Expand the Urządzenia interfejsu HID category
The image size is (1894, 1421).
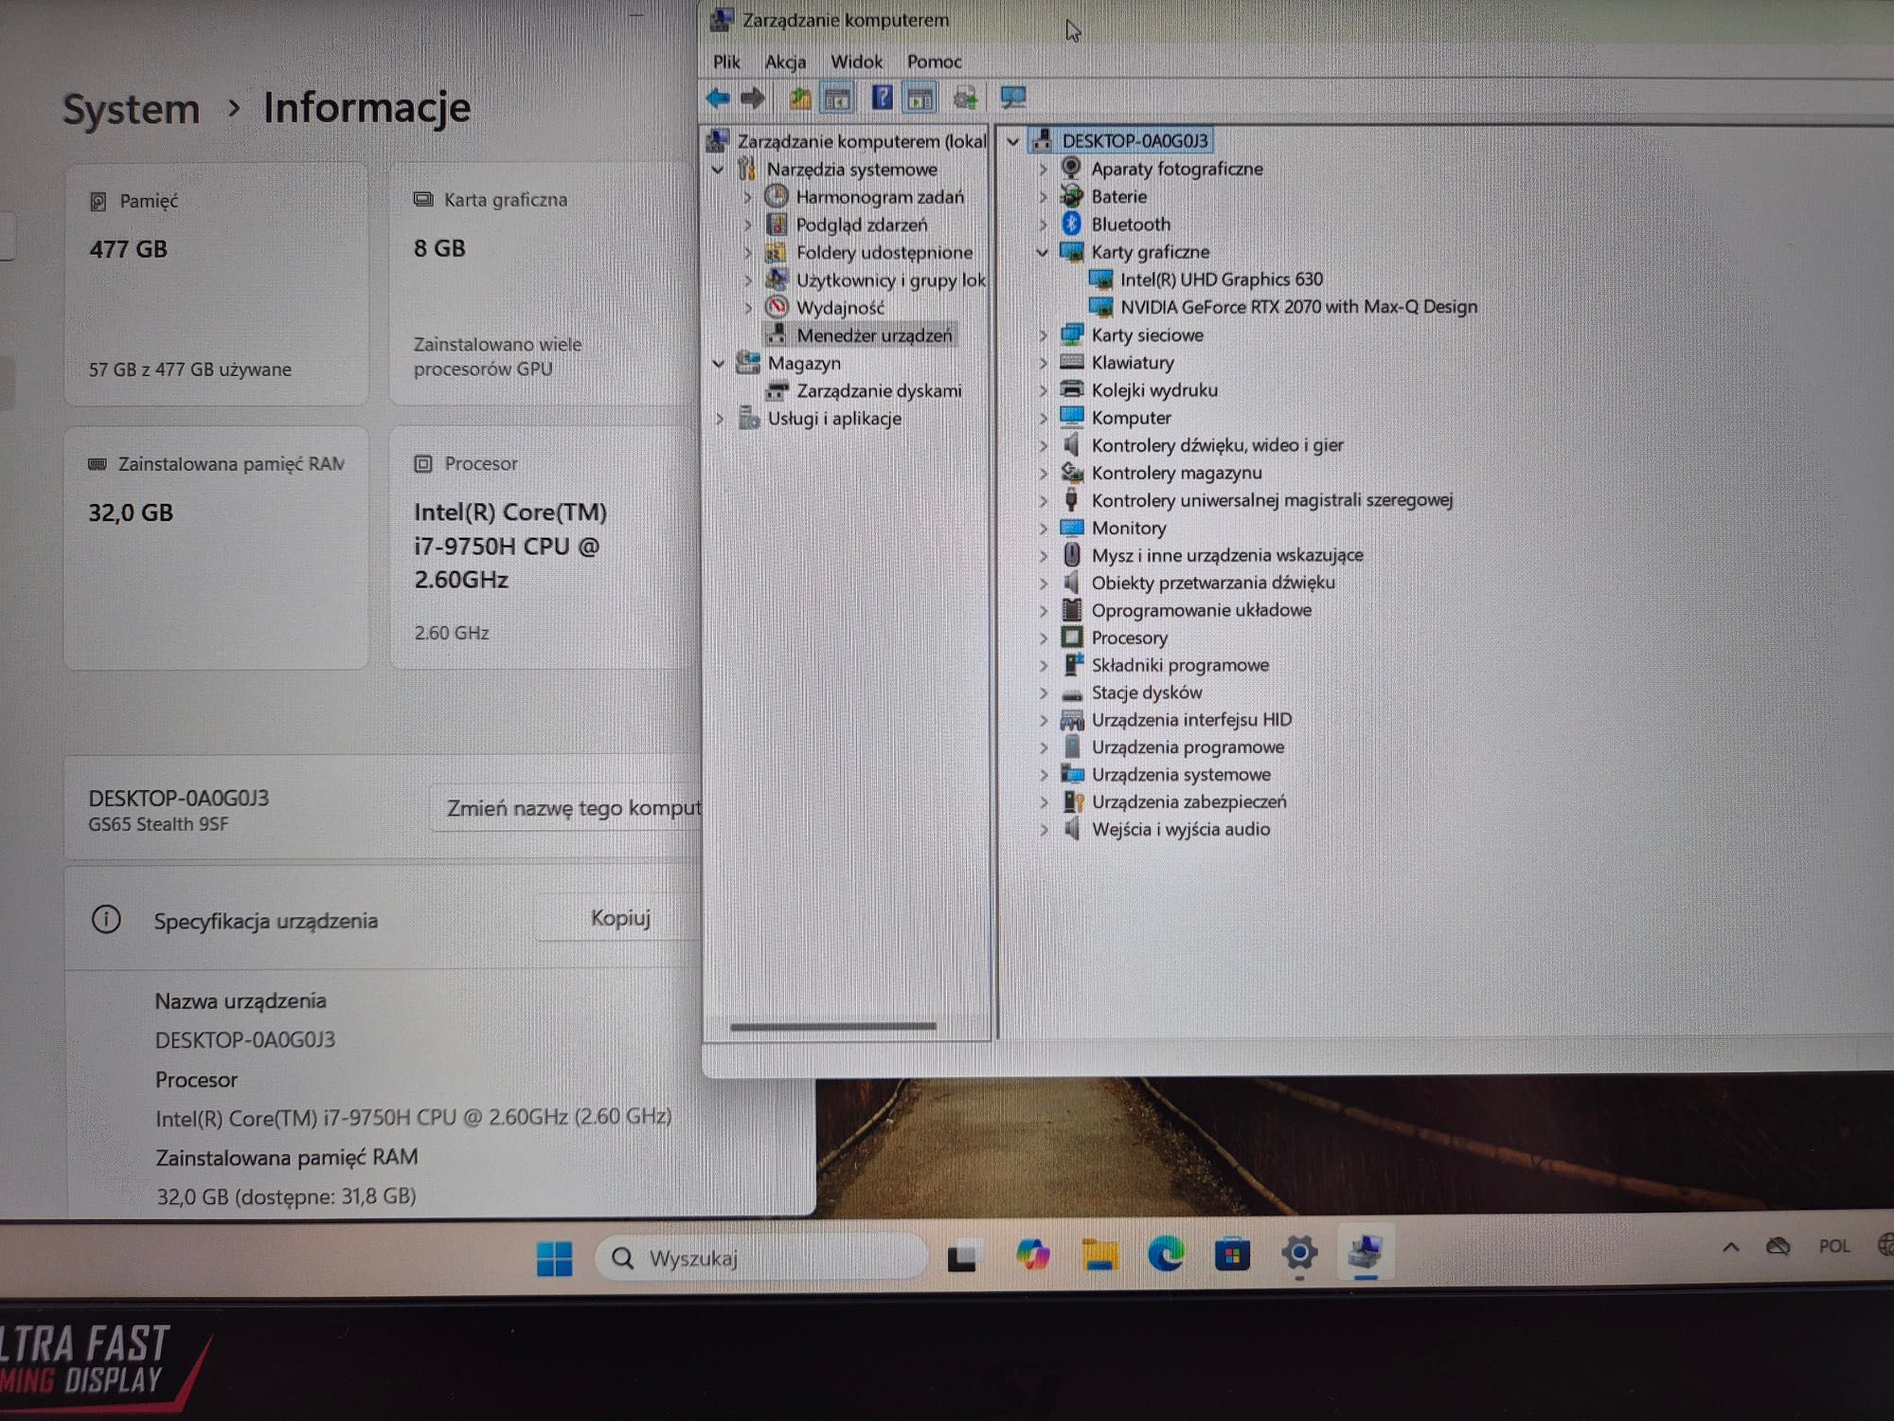point(1044,720)
